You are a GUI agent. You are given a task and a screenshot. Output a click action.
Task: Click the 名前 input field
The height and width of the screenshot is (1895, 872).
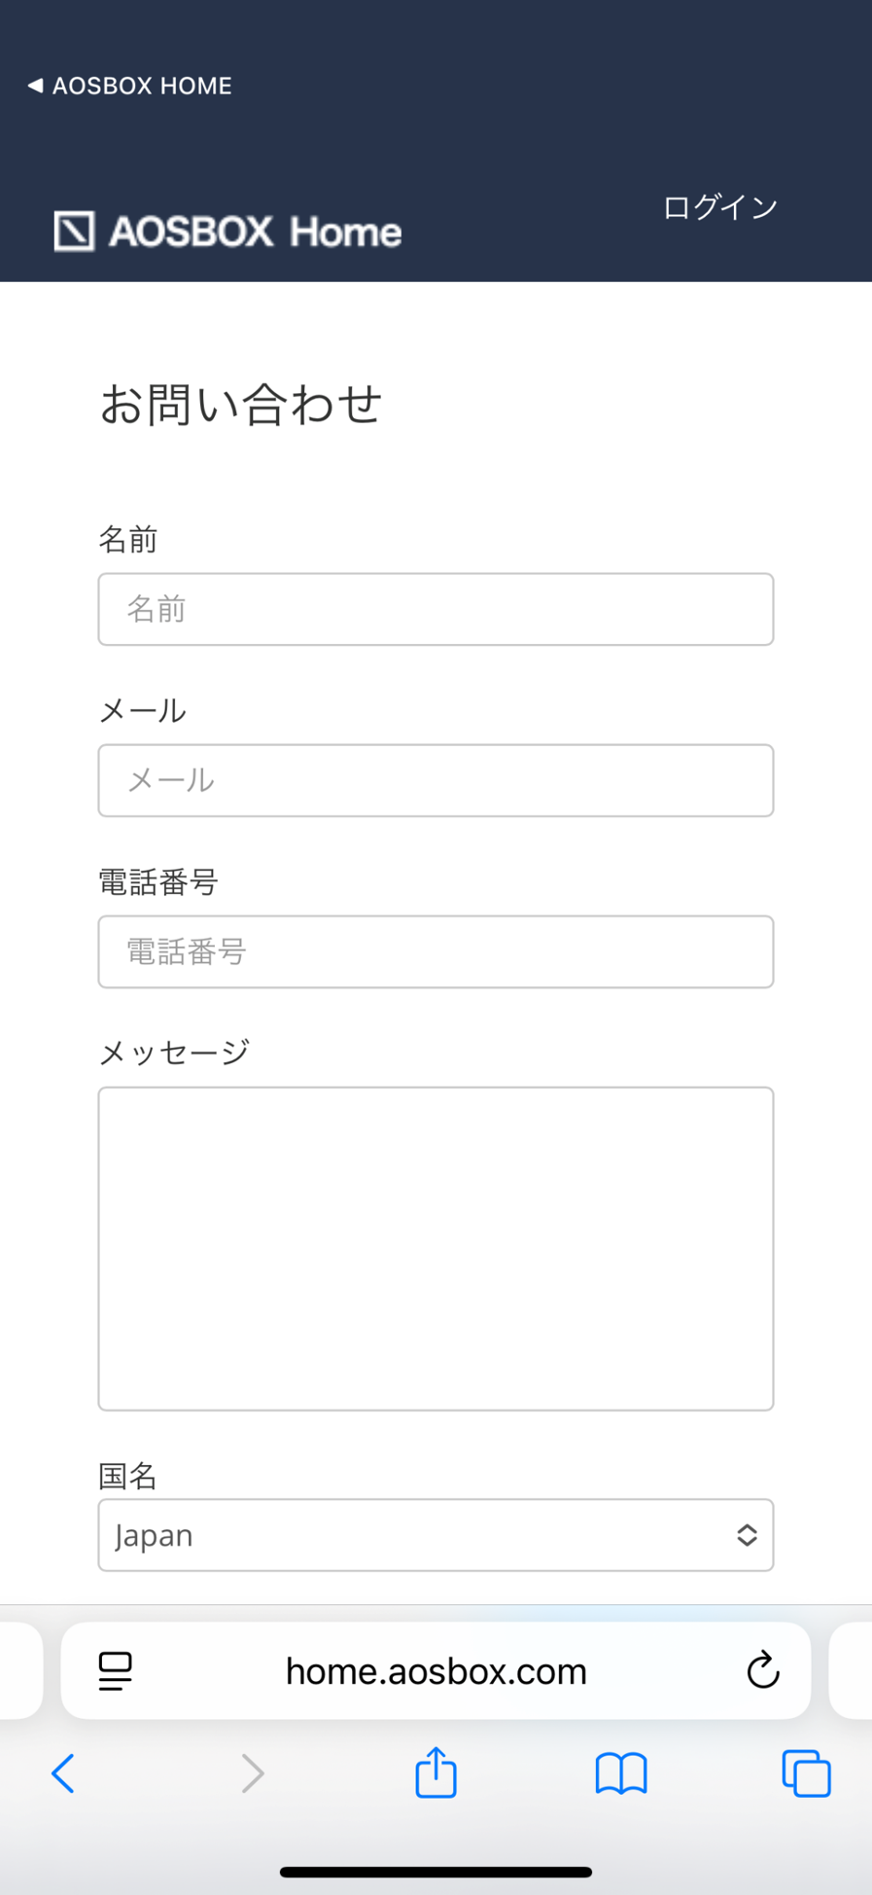pyautogui.click(x=435, y=609)
